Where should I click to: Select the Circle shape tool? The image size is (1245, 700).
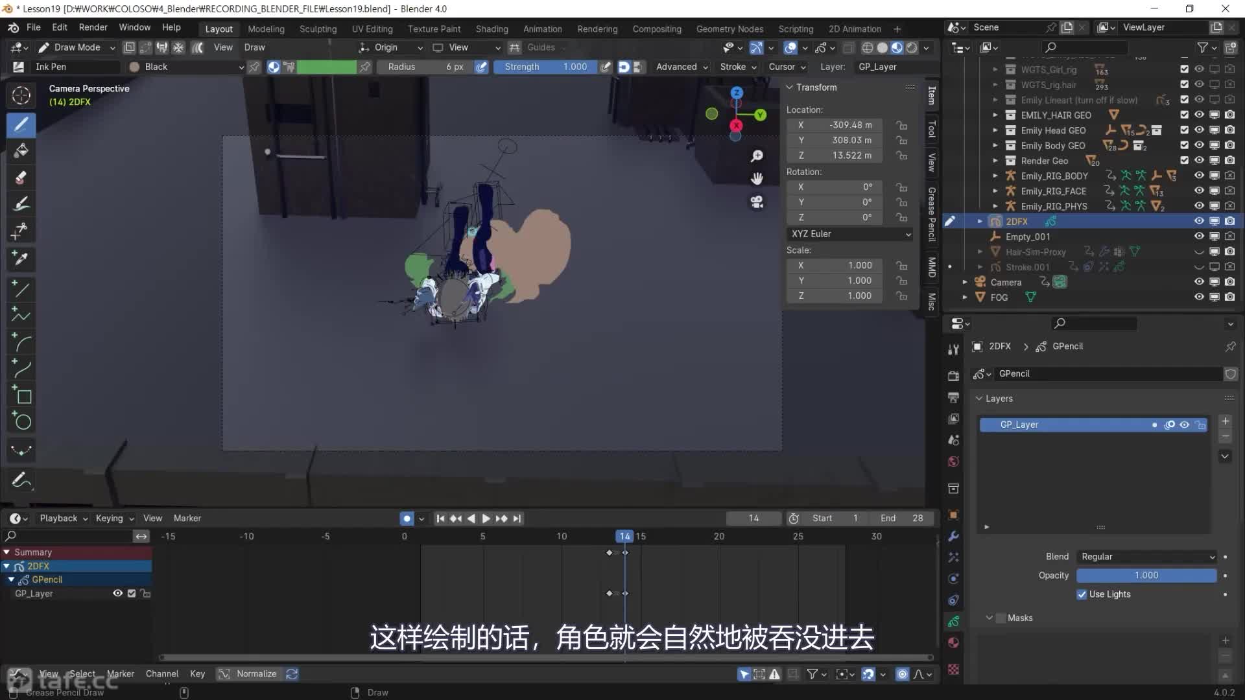[x=23, y=422]
